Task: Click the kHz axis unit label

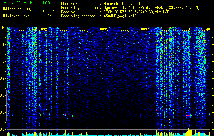Action: pyautogui.click(x=3, y=28)
